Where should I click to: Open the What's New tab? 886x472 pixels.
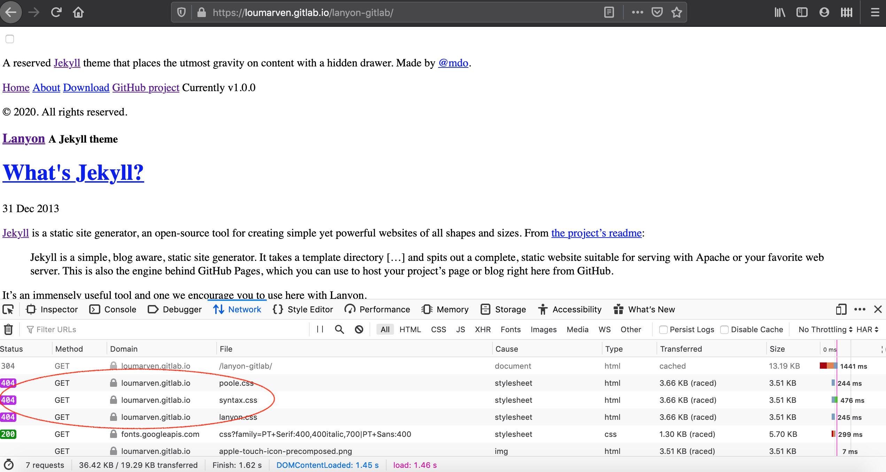click(644, 309)
